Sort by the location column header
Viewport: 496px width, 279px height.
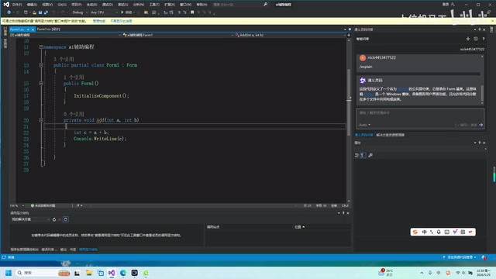[x=299, y=227]
